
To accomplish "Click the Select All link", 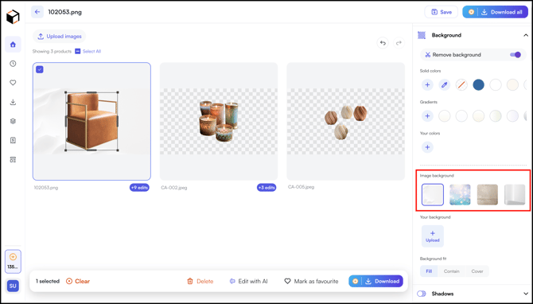I will coord(91,52).
